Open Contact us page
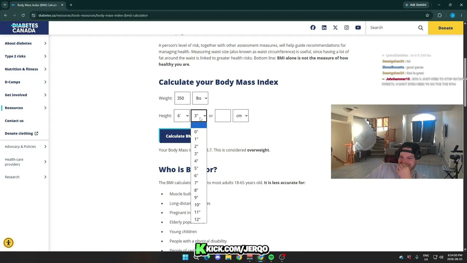This screenshot has width=467, height=263. [x=14, y=121]
